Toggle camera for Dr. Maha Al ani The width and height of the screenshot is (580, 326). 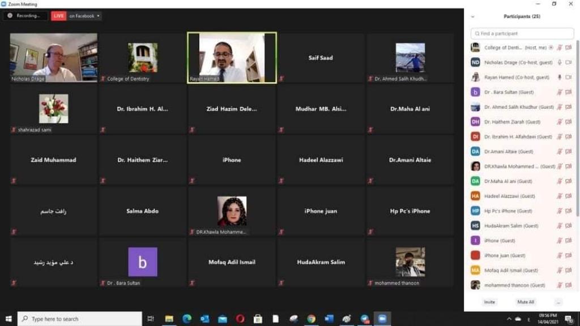[568, 181]
